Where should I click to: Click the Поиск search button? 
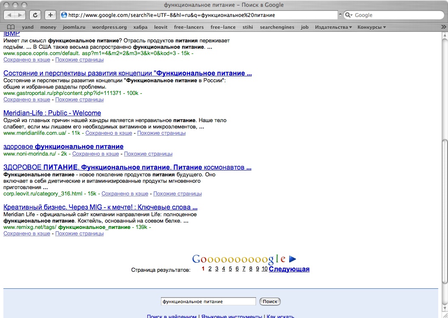point(270,301)
